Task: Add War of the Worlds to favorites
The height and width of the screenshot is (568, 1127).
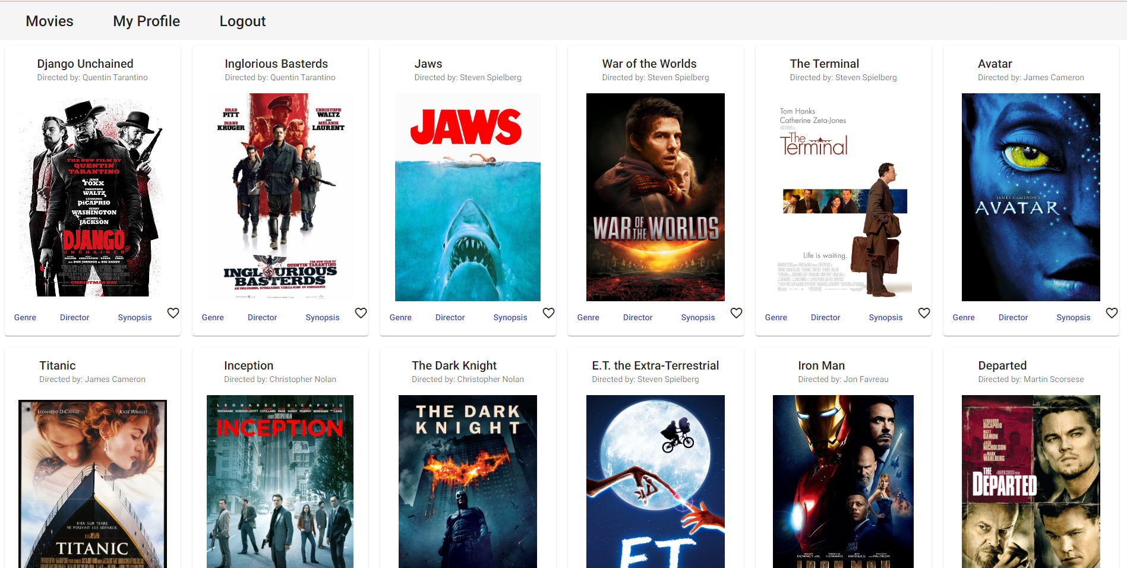Action: (736, 313)
